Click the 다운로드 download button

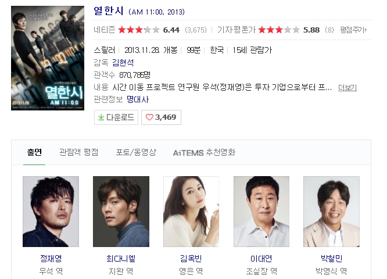coord(116,117)
